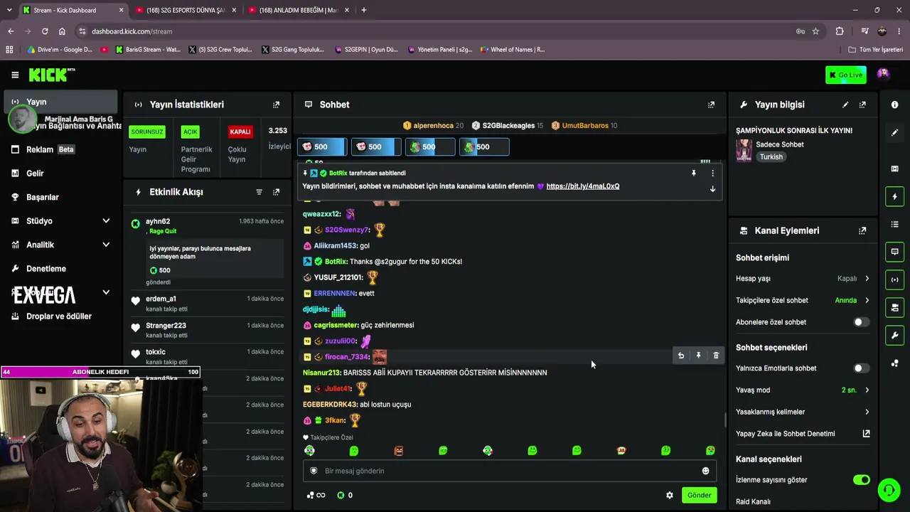Pop out the Kanal Eylemleri panel
This screenshot has height=512, width=910.
[862, 230]
